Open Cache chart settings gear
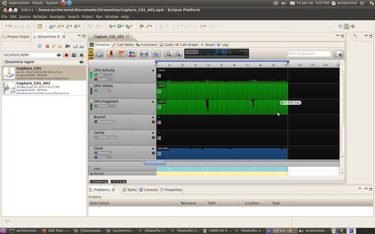The width and height of the screenshot is (375, 234). tap(153, 137)
